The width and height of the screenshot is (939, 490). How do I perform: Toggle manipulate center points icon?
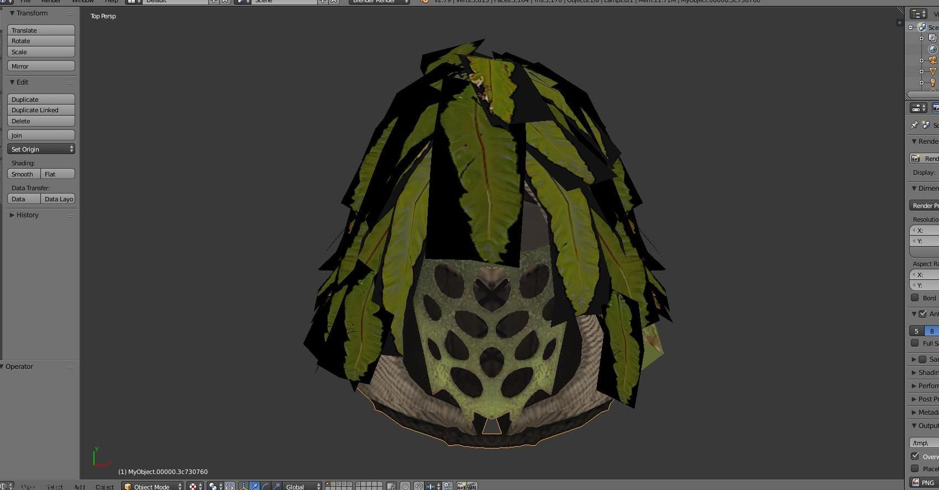(229, 486)
